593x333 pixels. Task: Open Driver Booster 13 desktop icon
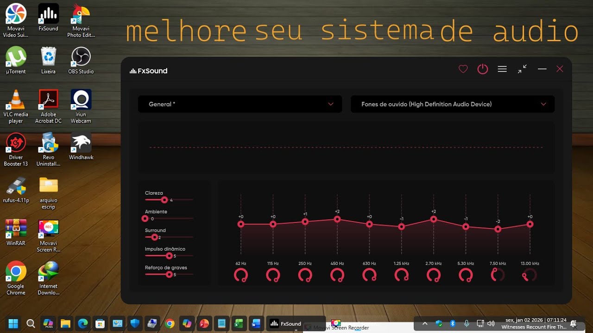point(16,149)
